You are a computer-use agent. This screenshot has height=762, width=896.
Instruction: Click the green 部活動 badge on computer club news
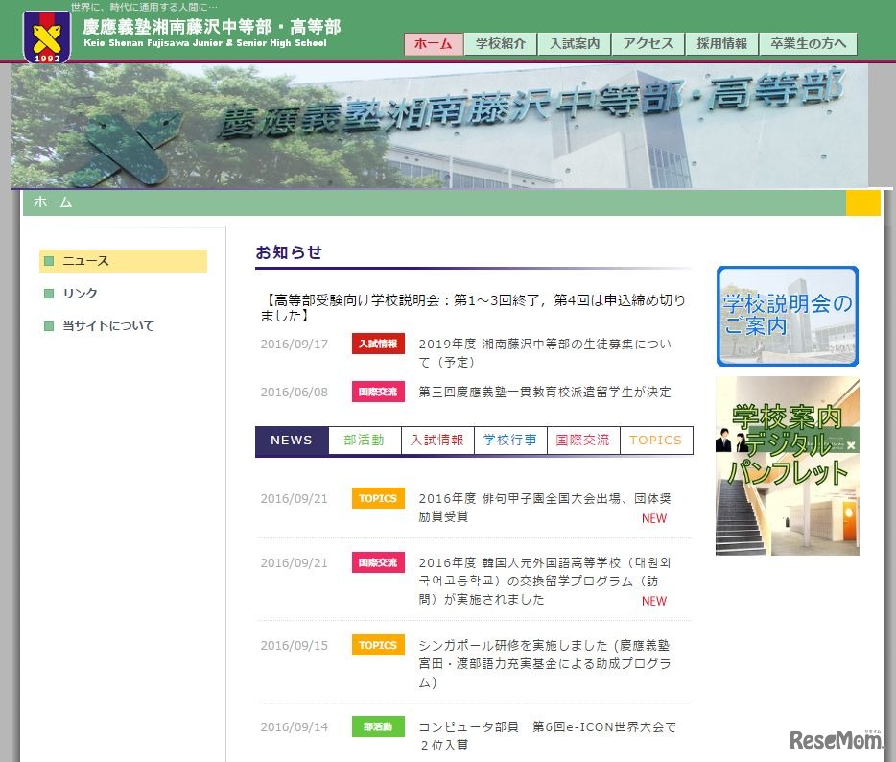point(378,727)
